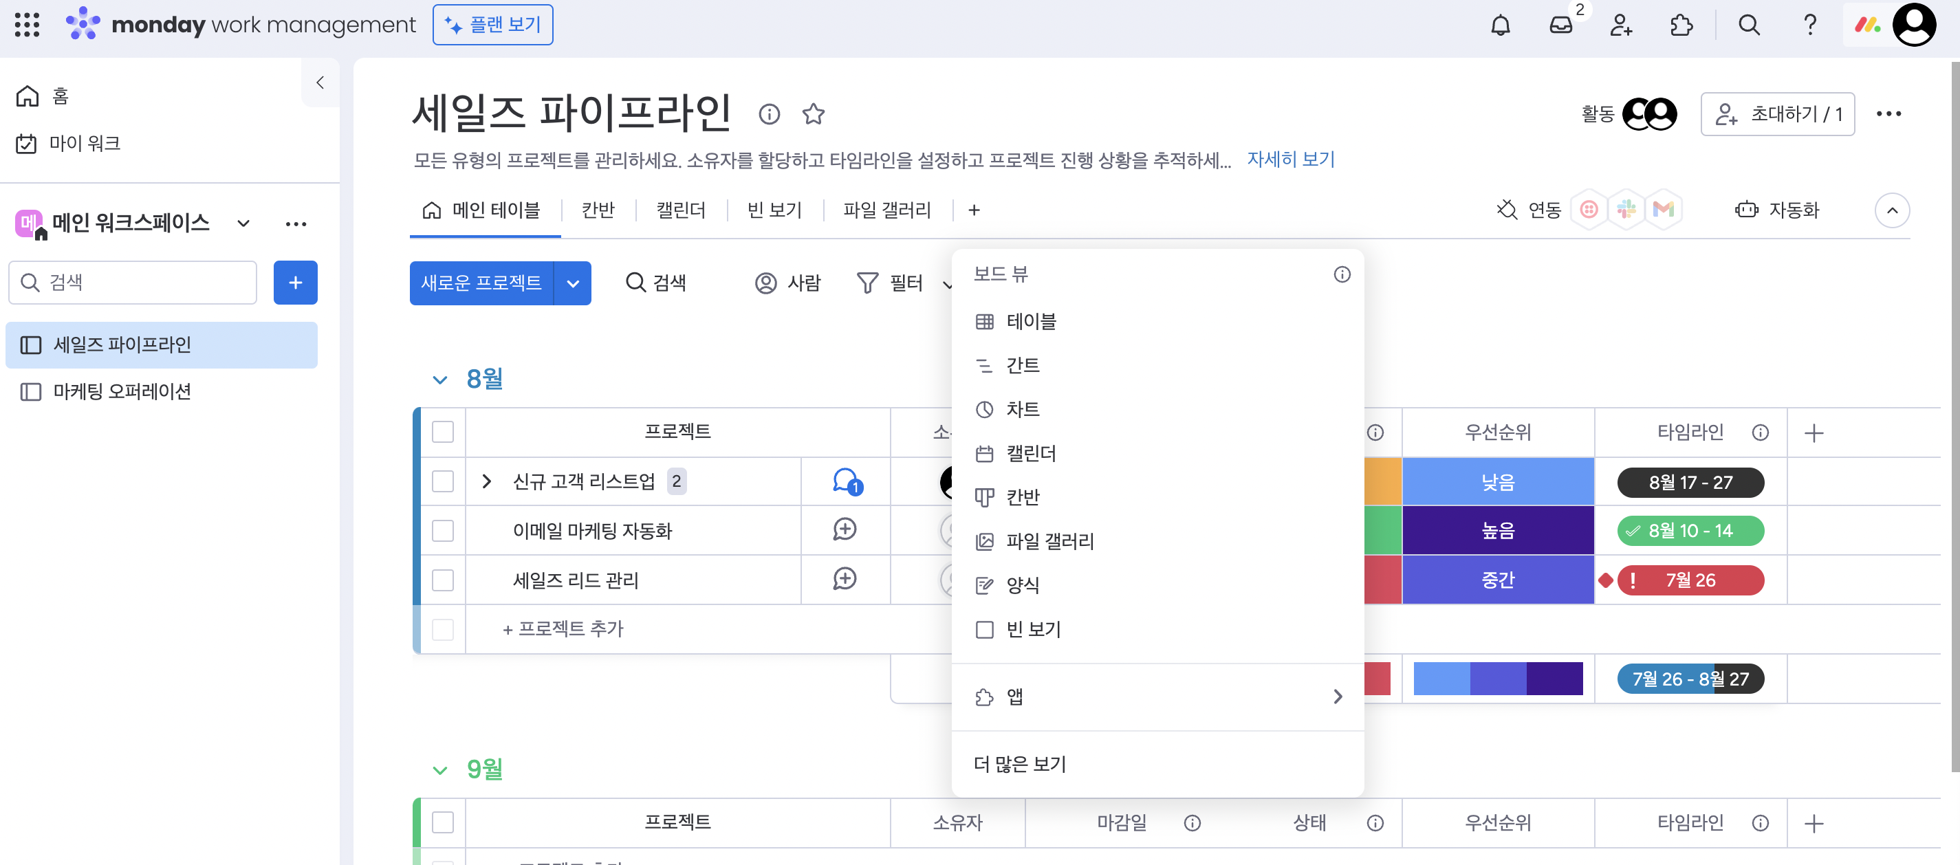Open the update chat for 이메일 마케팅 자동화
This screenshot has width=1960, height=865.
click(x=845, y=529)
